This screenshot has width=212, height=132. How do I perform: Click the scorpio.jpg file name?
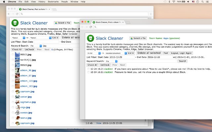pyautogui.click(x=26, y=113)
